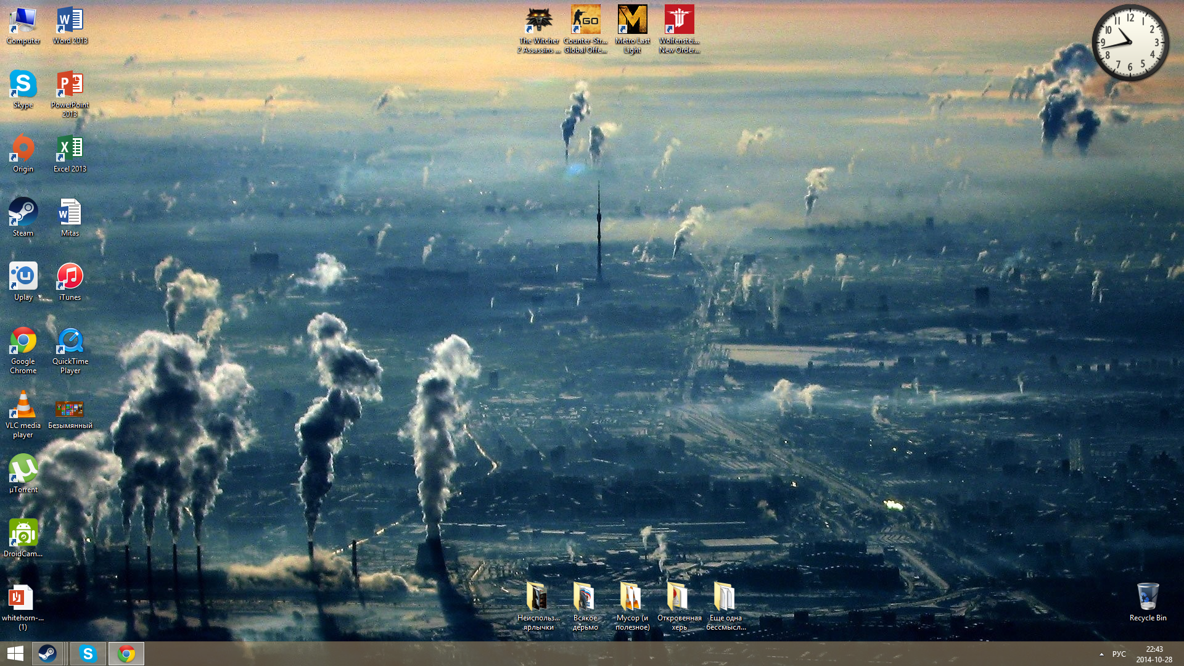This screenshot has width=1184, height=666.
Task: Open the iTunes desktop icon
Action: 70,277
